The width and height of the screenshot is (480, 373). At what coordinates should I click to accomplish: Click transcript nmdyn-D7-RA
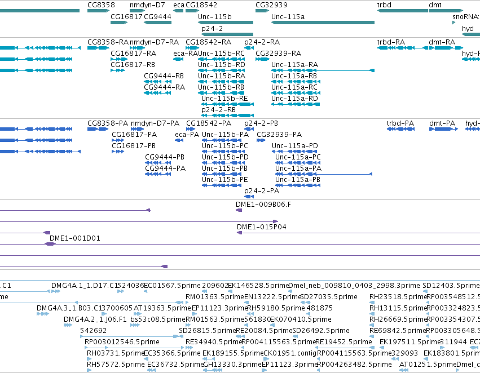coord(137,48)
